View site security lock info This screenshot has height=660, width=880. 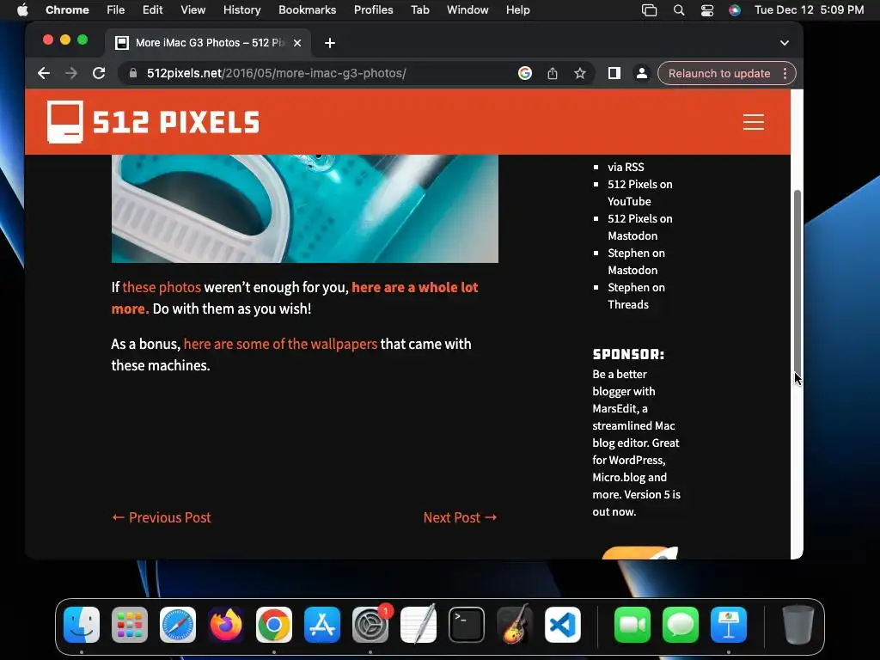pyautogui.click(x=133, y=74)
